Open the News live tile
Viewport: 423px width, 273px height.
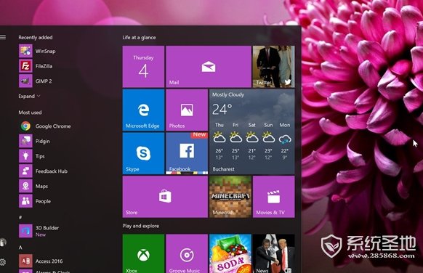click(x=273, y=253)
